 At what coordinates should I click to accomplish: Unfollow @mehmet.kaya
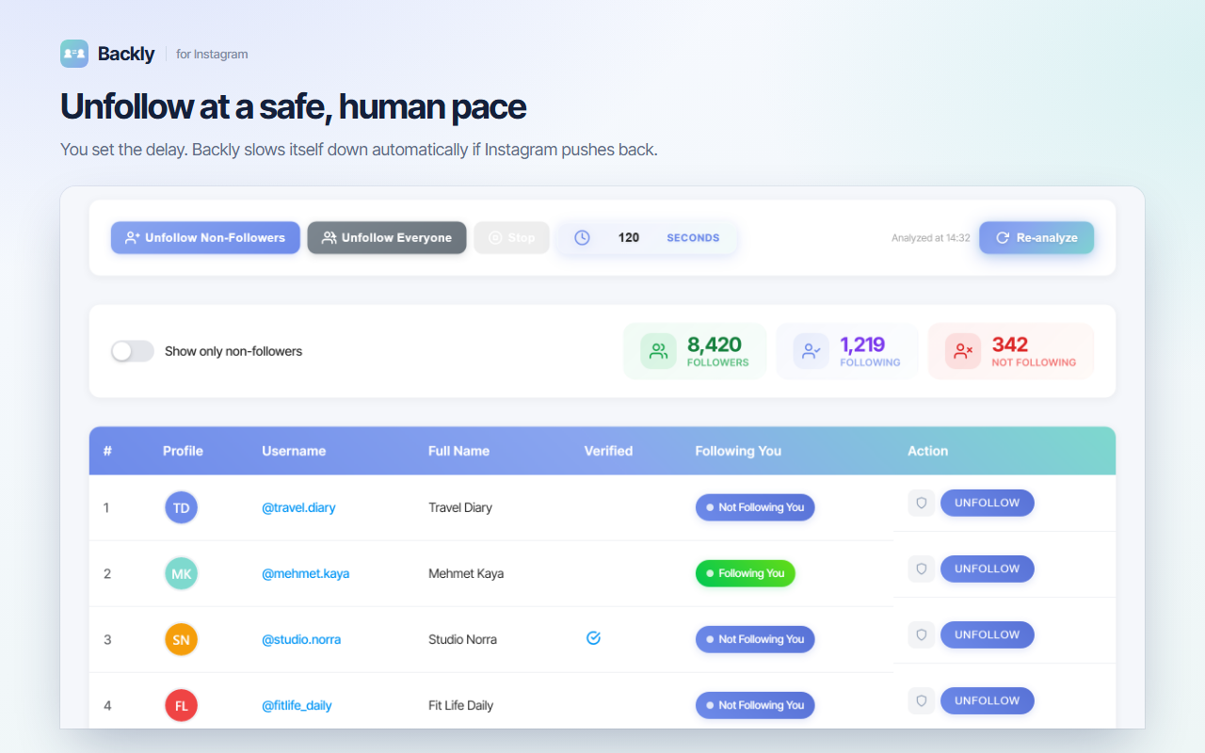(x=988, y=569)
